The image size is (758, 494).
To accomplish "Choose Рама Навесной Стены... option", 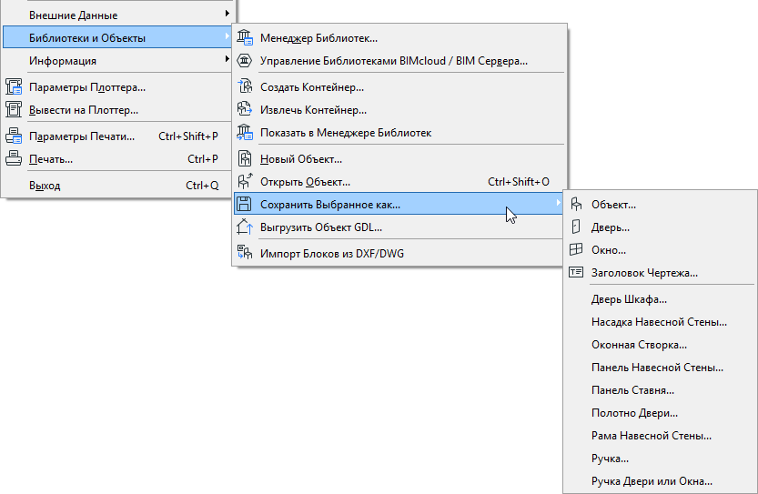I will tap(660, 436).
